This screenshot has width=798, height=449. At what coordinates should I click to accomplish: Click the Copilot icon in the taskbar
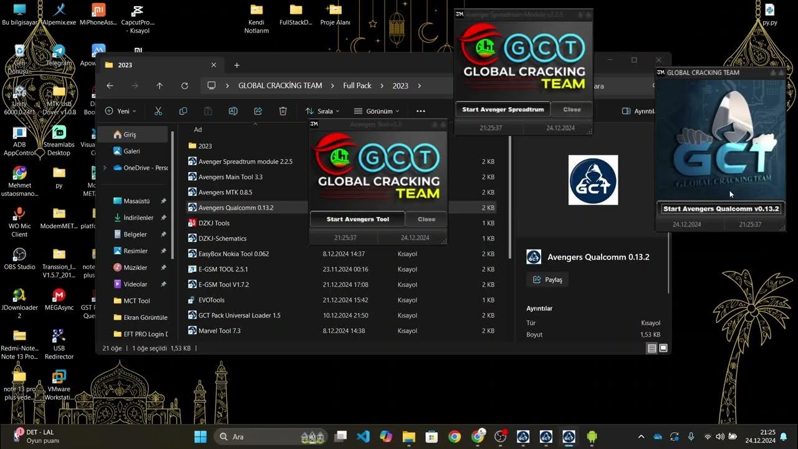point(386,437)
